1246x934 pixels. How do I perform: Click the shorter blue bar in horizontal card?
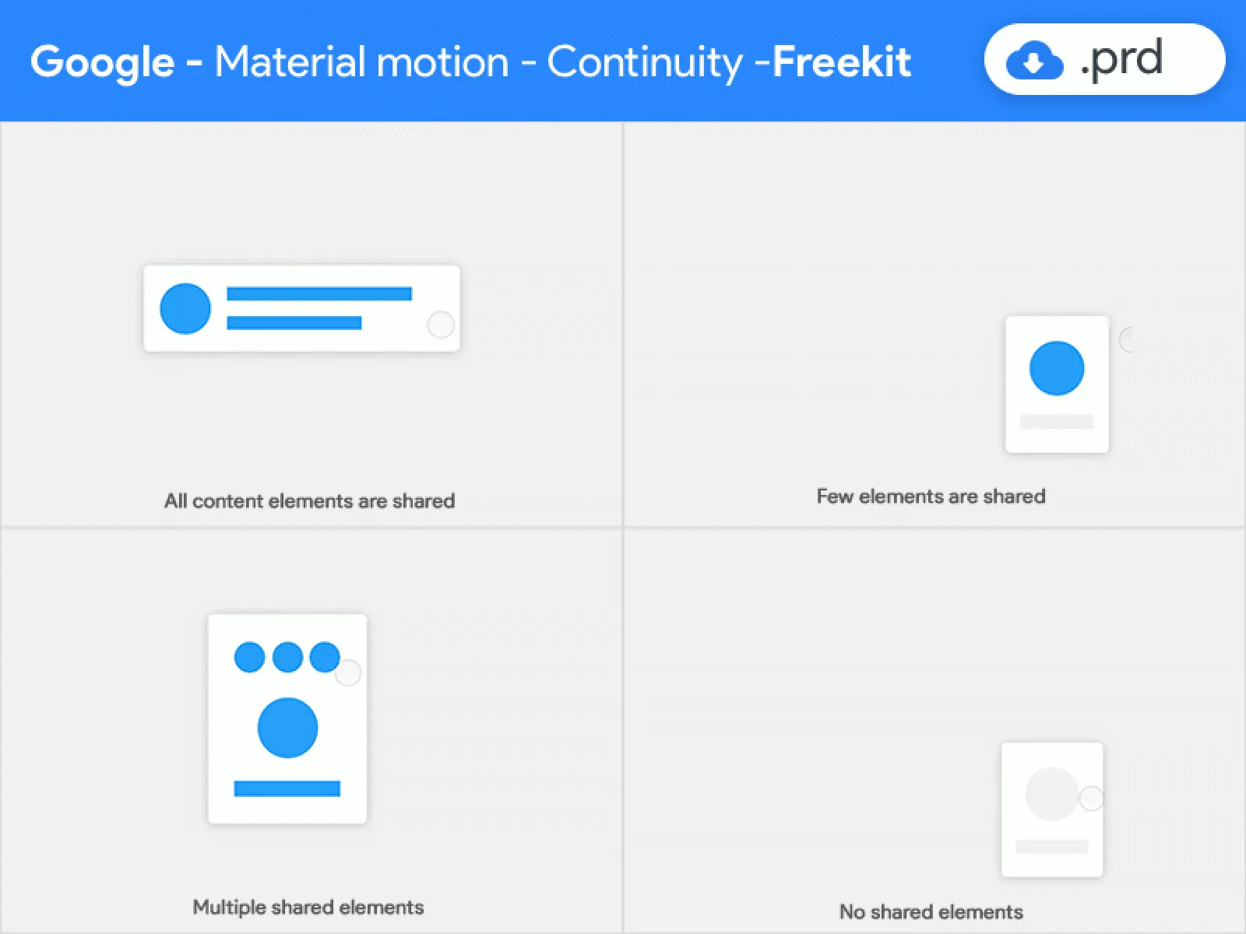pos(294,322)
